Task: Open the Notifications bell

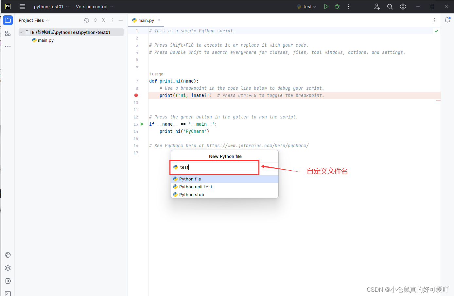Action: (447, 20)
